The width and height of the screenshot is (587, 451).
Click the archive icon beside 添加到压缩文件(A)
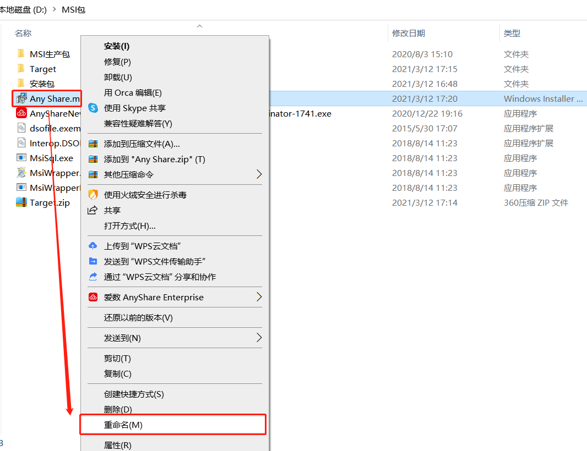point(93,144)
